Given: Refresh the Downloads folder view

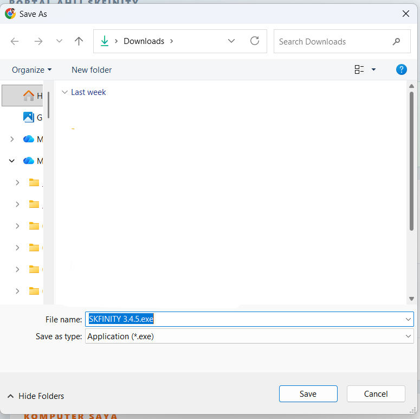Looking at the screenshot, I should [255, 41].
